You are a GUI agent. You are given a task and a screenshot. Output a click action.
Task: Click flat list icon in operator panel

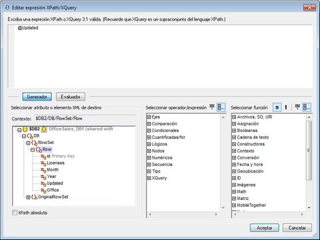point(212,107)
